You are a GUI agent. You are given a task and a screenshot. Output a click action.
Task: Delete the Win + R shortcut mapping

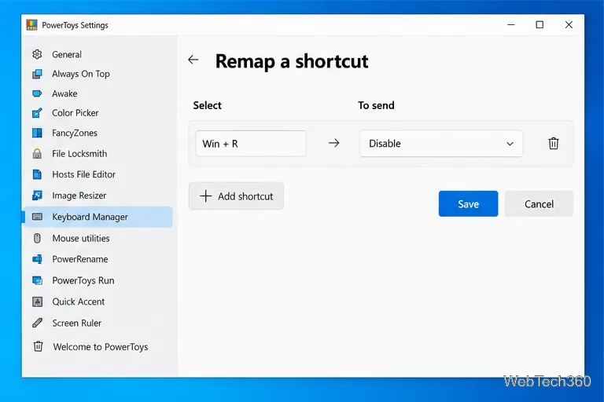pos(553,143)
